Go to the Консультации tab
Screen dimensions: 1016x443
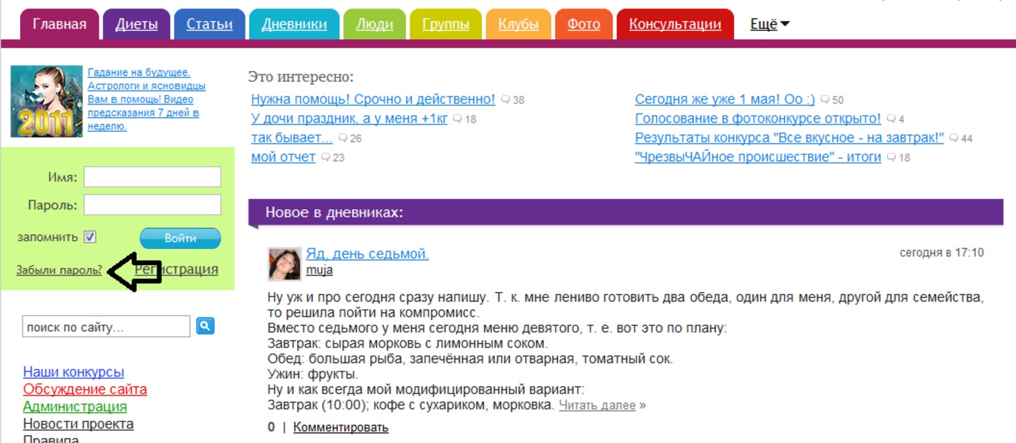674,25
